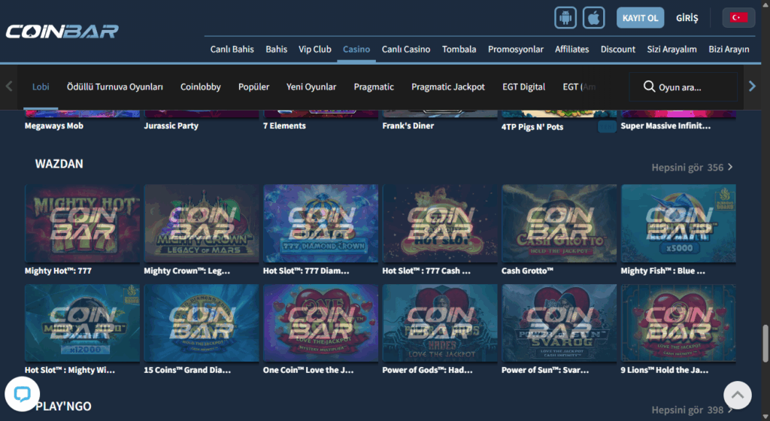Screen dimensions: 770x421
Task: Click the search magnifier icon
Action: (x=649, y=86)
